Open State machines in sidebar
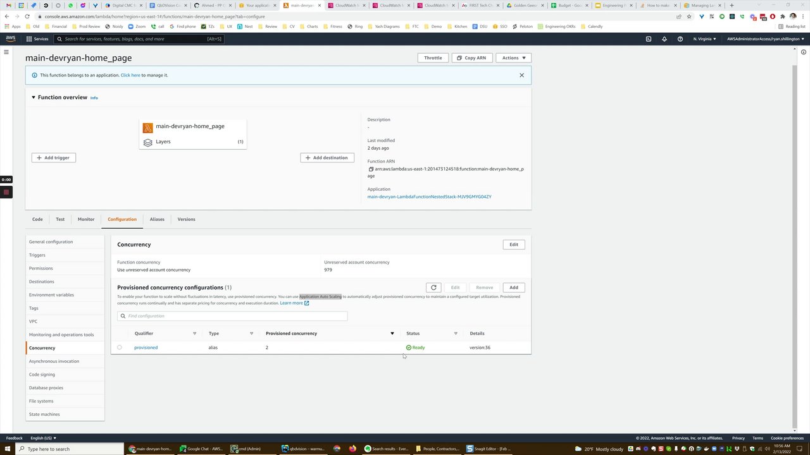 (44, 415)
